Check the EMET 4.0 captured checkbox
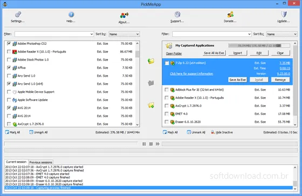The image size is (302, 196). pos(167,114)
